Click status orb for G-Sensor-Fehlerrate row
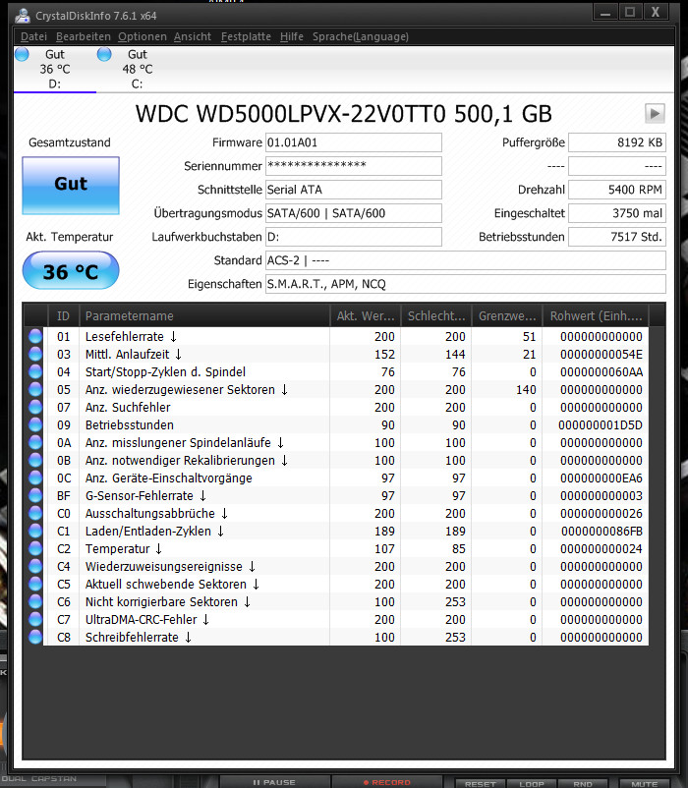The image size is (688, 788). 35,495
